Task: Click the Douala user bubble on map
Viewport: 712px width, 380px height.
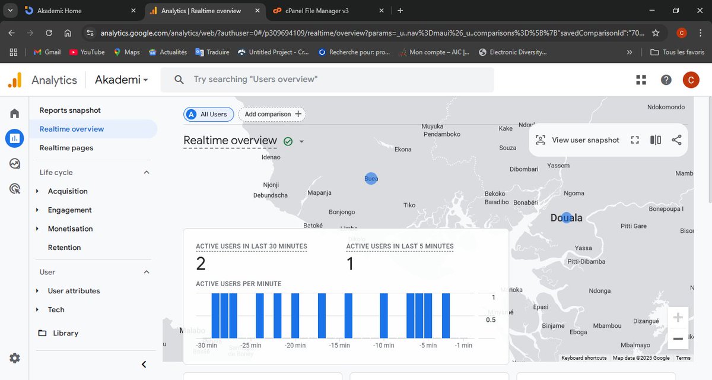Action: [x=567, y=218]
